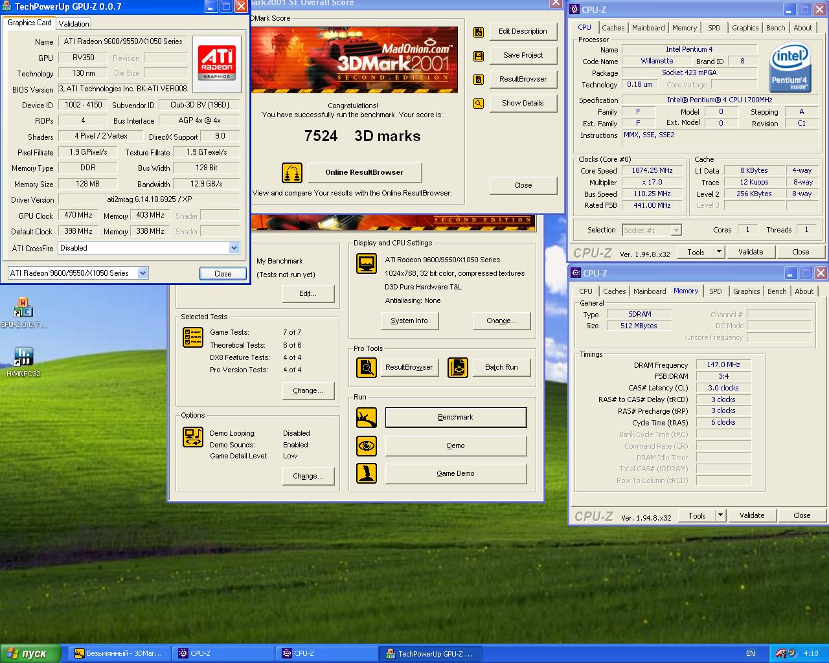Click the Show Details magnifier icon

coord(479,104)
